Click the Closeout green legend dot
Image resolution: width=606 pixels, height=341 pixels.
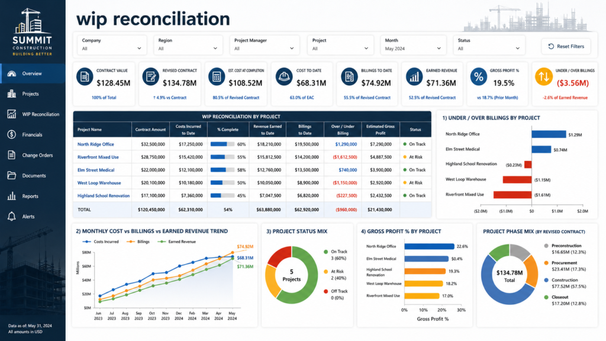tap(546, 297)
